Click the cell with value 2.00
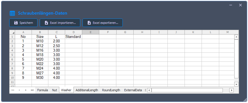The width and height of the screenshot is (248, 103). [x=57, y=41]
